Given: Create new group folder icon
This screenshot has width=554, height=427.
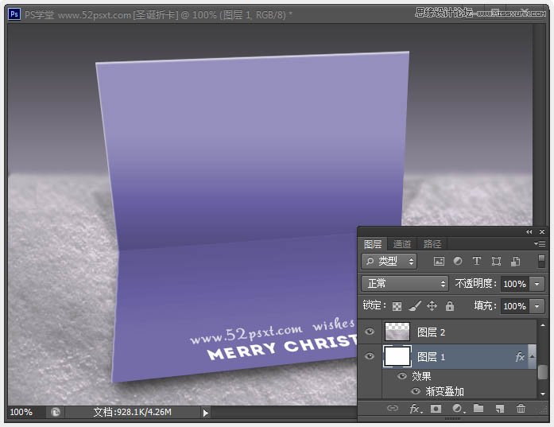Looking at the screenshot, I should click(478, 408).
